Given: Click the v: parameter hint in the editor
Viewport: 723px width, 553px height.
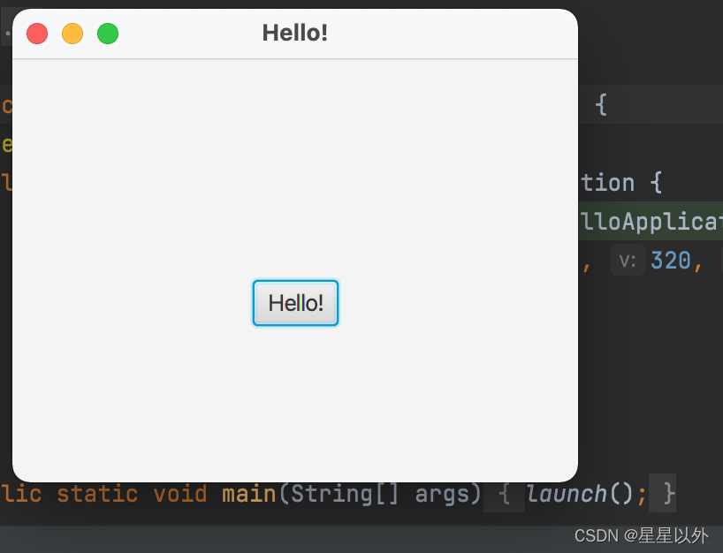Looking at the screenshot, I should 628,261.
